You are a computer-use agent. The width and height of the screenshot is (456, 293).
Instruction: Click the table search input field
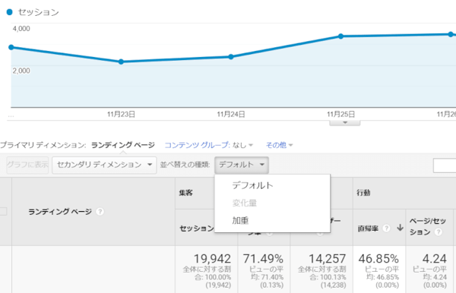tap(445, 165)
